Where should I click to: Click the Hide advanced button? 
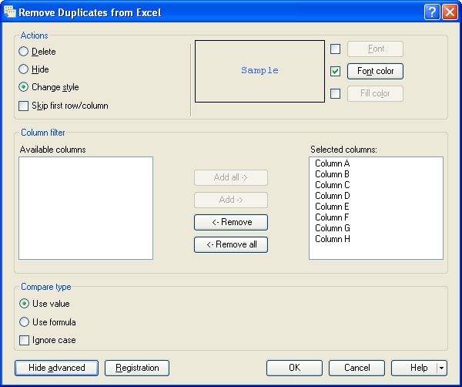56,368
